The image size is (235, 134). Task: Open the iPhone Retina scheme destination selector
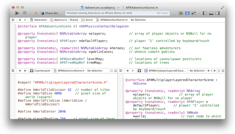[51, 13]
